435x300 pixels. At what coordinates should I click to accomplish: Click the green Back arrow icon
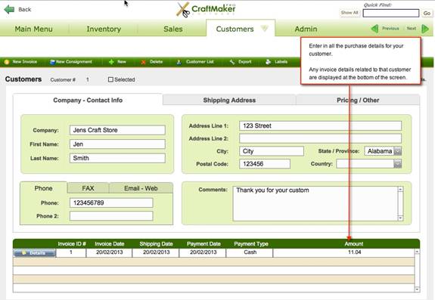tap(9, 9)
